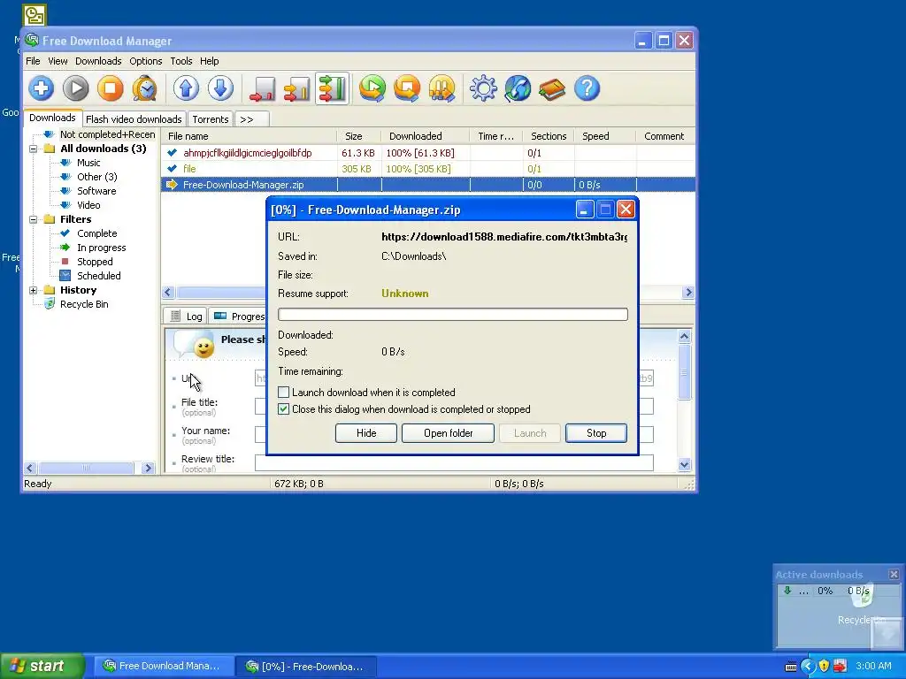Click the Windows start button
Image resolution: width=906 pixels, height=679 pixels.
(x=42, y=667)
